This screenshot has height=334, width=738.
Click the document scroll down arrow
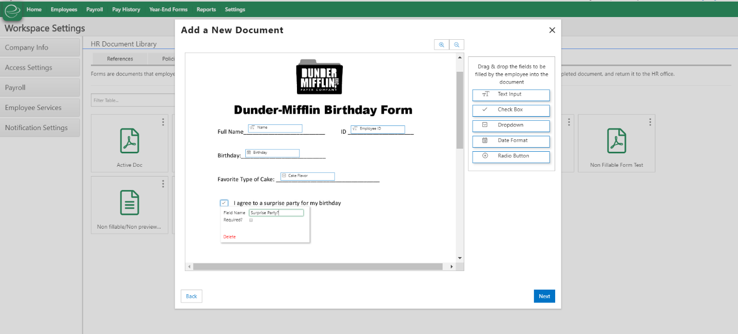(460, 258)
